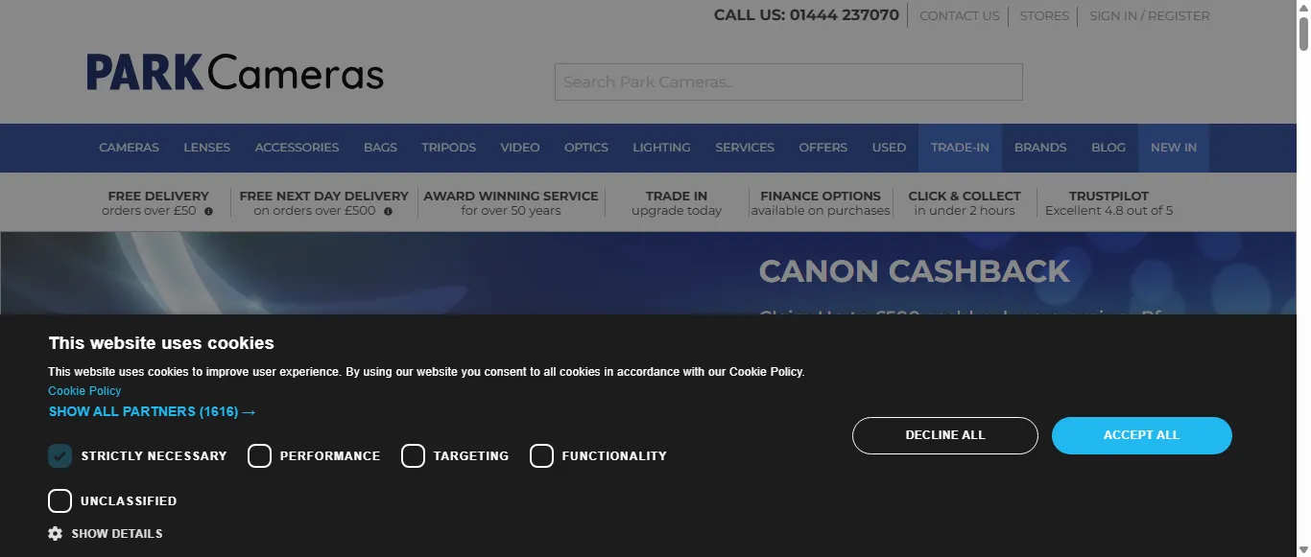1311x557 pixels.
Task: Check the Functionality cookies box
Action: pos(541,456)
